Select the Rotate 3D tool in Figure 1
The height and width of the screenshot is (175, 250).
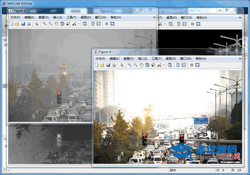click(62, 24)
